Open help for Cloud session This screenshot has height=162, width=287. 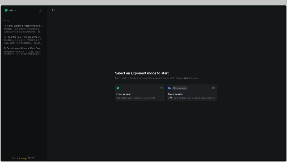(213, 88)
